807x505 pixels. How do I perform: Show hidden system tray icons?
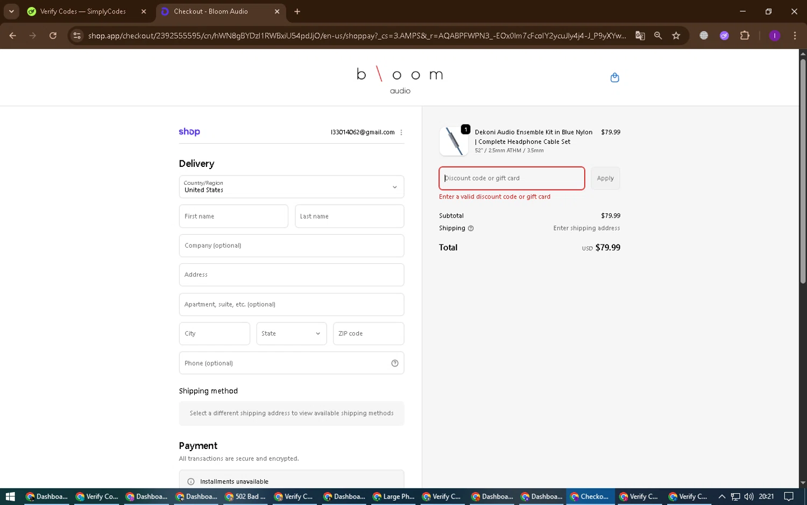[x=722, y=496]
